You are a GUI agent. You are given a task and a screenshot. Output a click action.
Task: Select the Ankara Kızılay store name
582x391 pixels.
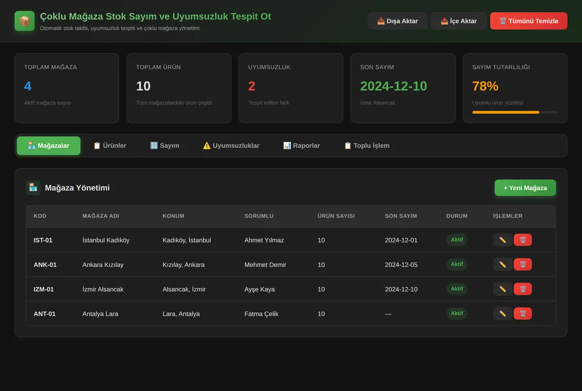click(103, 265)
